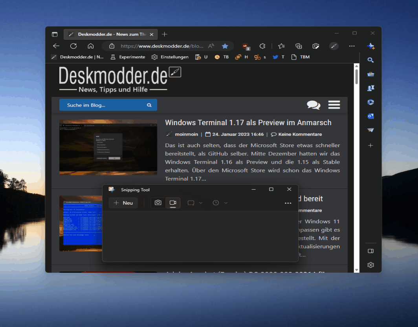418x327 pixels.
Task: Click Deskmodder.de site logo
Action: coord(120,79)
